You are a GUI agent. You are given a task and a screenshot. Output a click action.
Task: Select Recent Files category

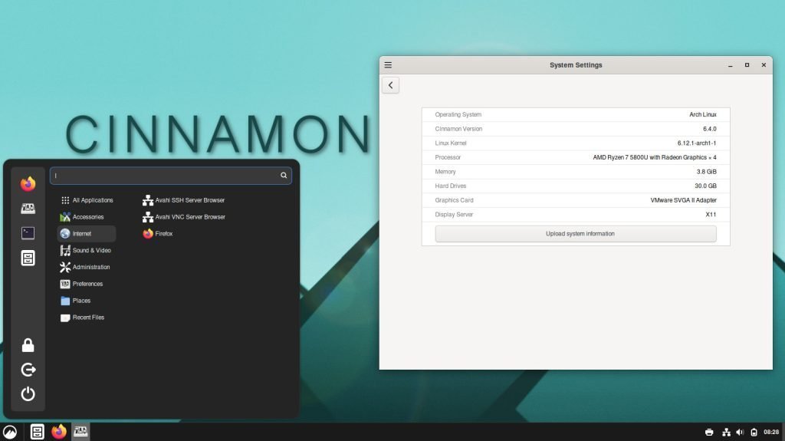pyautogui.click(x=87, y=318)
